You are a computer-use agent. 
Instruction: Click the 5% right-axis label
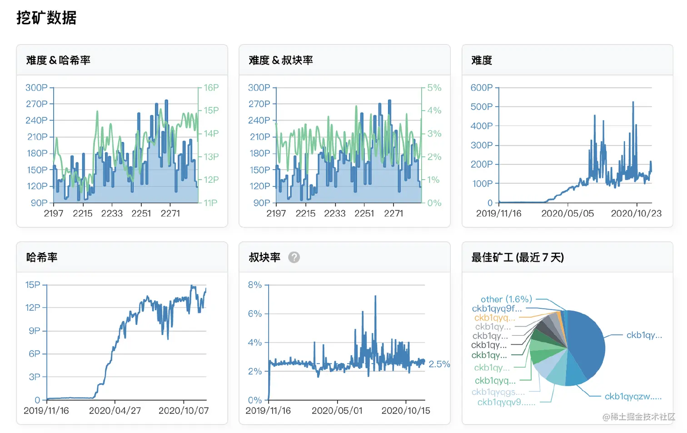tap(434, 88)
